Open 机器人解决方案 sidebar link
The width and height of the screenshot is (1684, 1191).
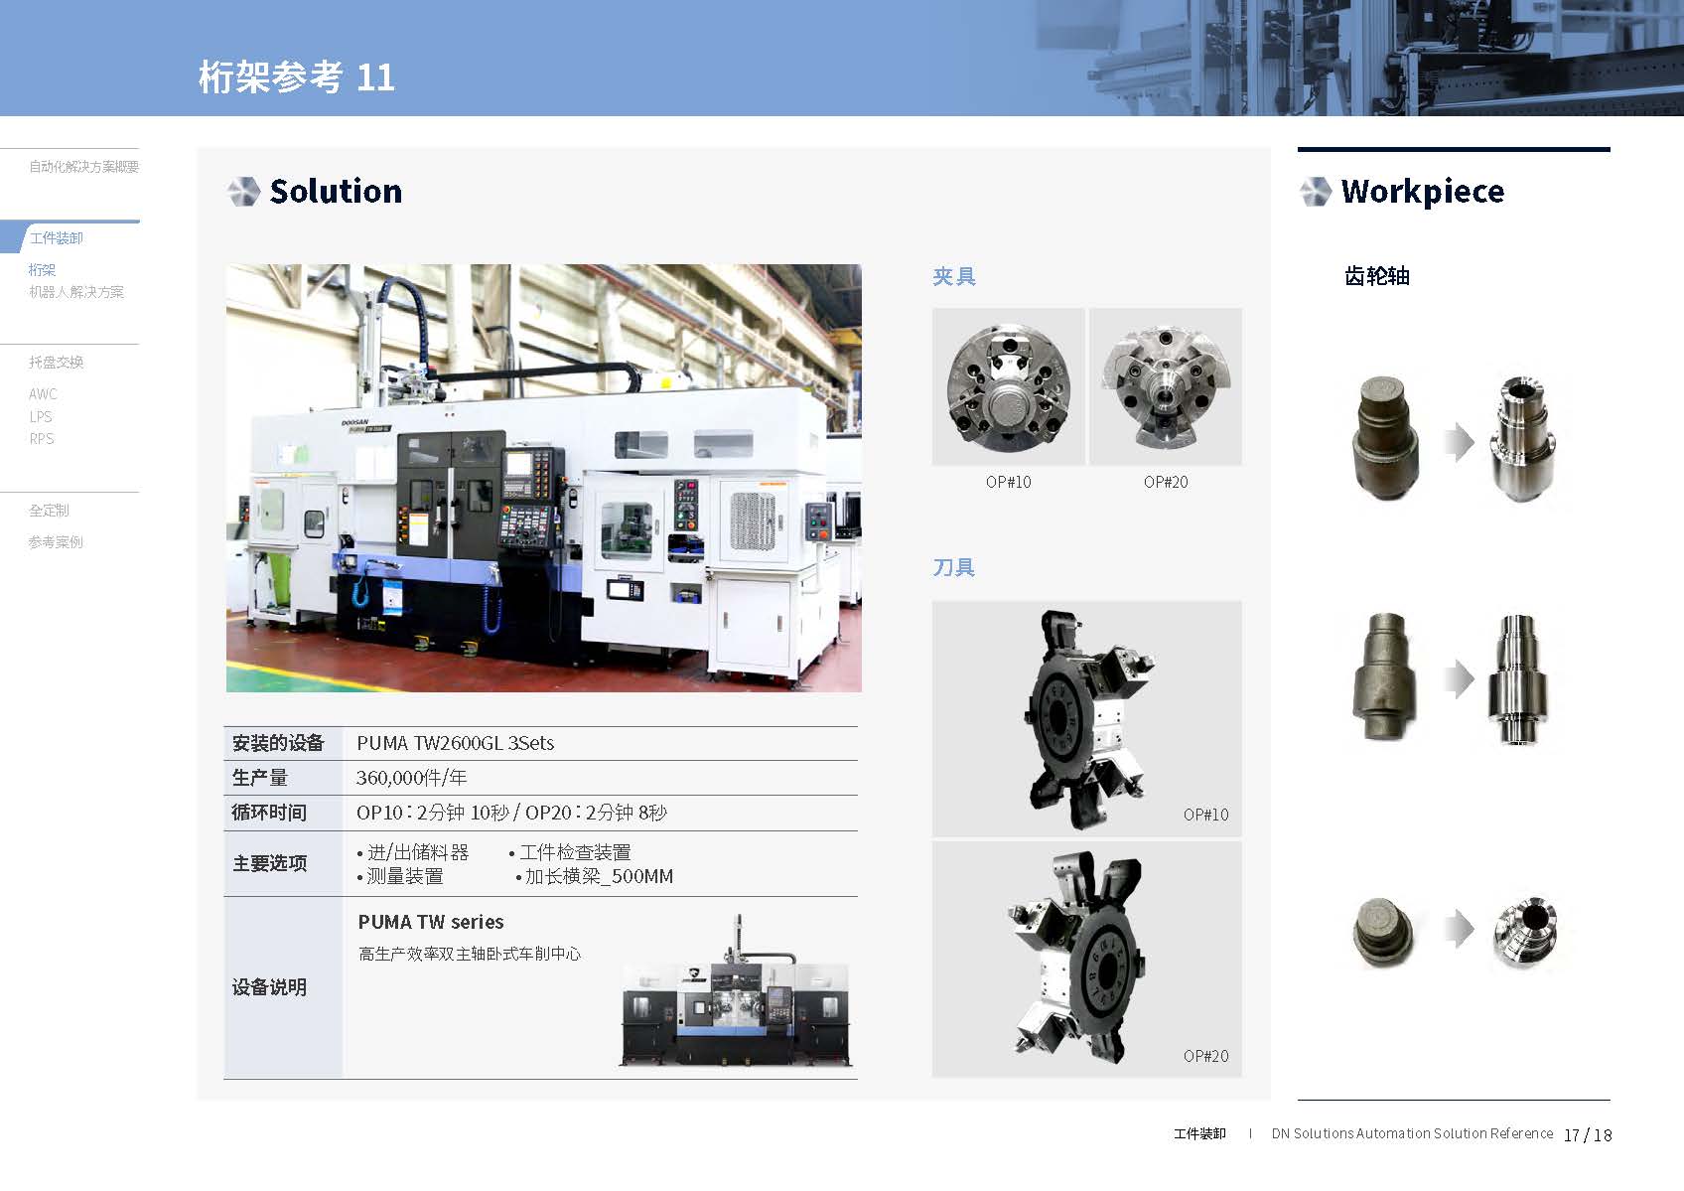76,292
